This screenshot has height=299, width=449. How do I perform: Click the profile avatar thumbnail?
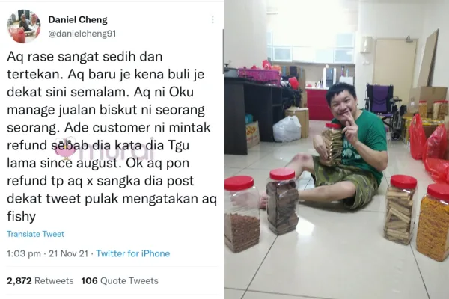tap(24, 26)
